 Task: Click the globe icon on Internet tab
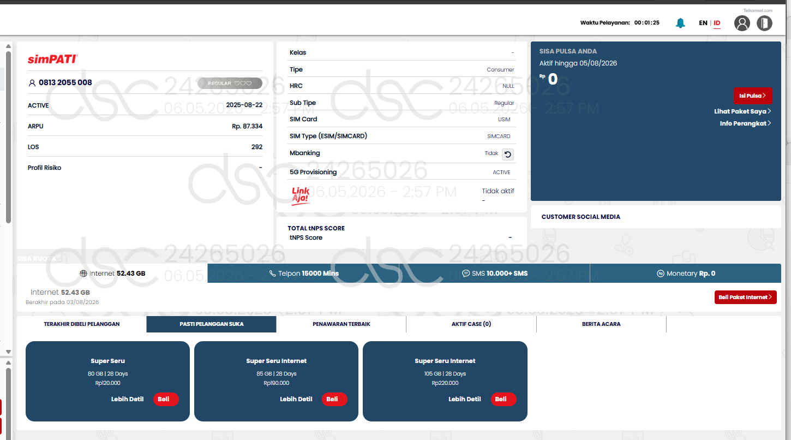[x=83, y=273]
